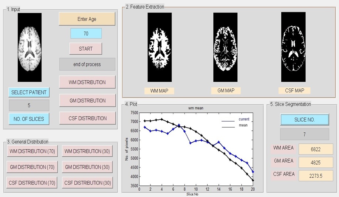Open CSF DISTRIBUTION in Input panel
The image size is (339, 197).
coord(87,118)
